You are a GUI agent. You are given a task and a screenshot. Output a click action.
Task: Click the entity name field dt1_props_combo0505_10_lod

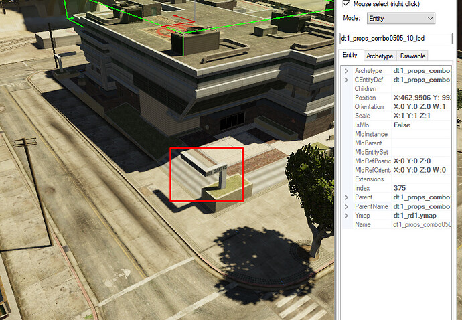(396, 38)
